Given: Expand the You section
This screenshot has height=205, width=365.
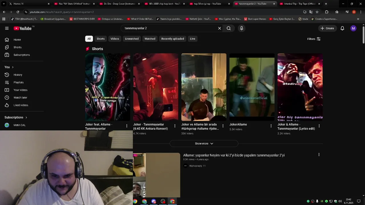Looking at the screenshot, I should [x=9, y=67].
